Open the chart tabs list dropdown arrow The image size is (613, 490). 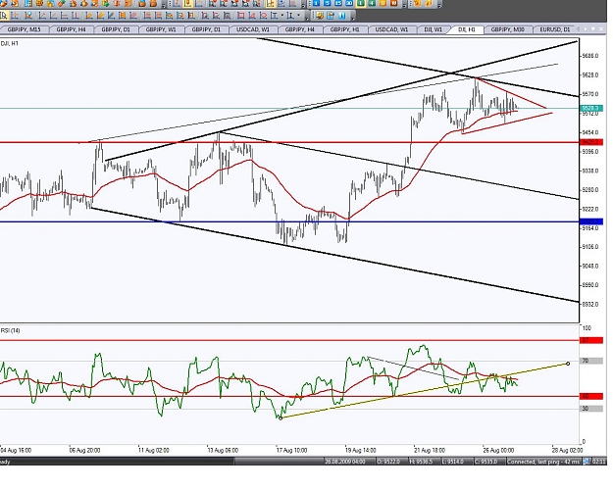click(593, 29)
